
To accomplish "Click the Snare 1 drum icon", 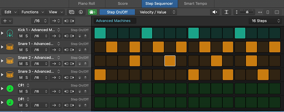I will (10, 47).
